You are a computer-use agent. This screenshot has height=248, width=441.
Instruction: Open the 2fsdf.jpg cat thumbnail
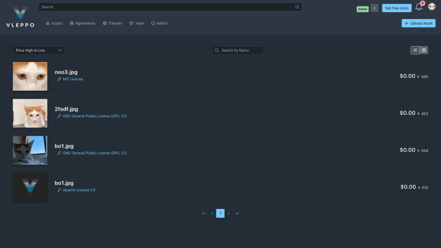click(30, 113)
